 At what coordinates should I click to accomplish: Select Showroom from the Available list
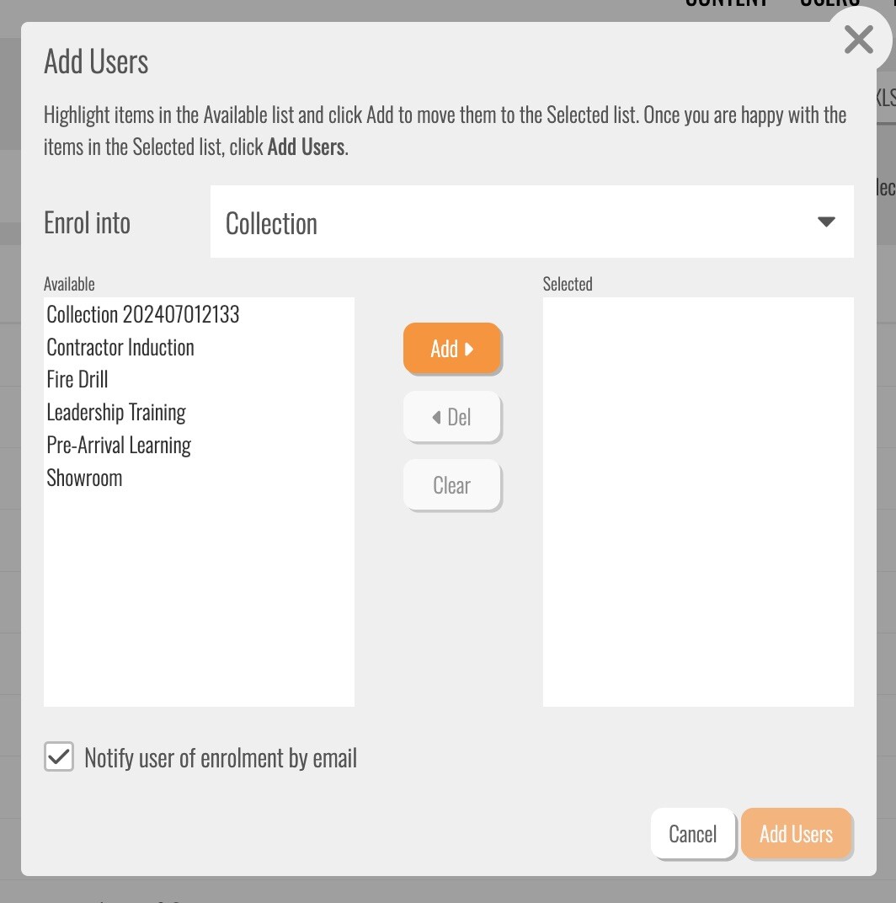(x=84, y=478)
